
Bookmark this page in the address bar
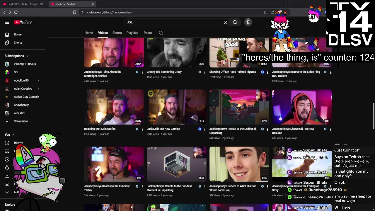75,12
